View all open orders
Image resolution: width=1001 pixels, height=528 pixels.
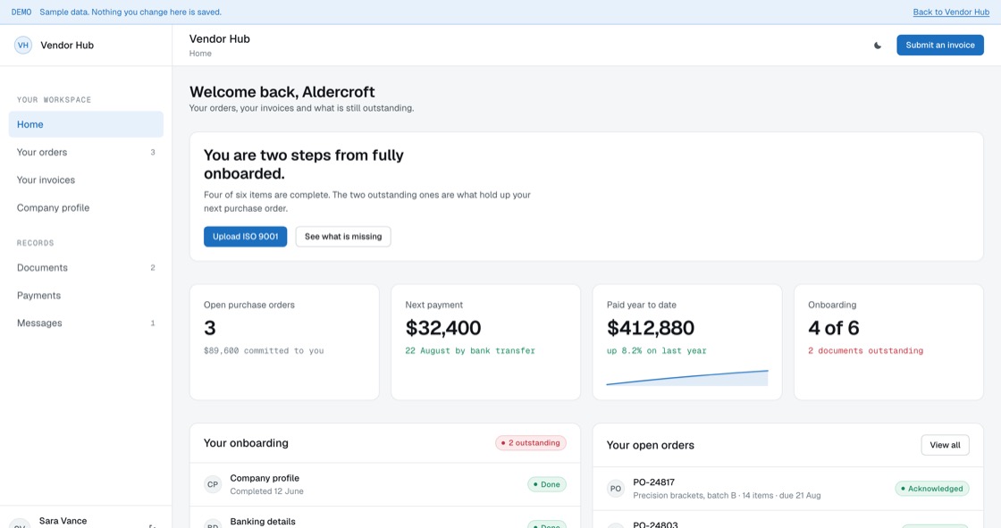pos(945,445)
